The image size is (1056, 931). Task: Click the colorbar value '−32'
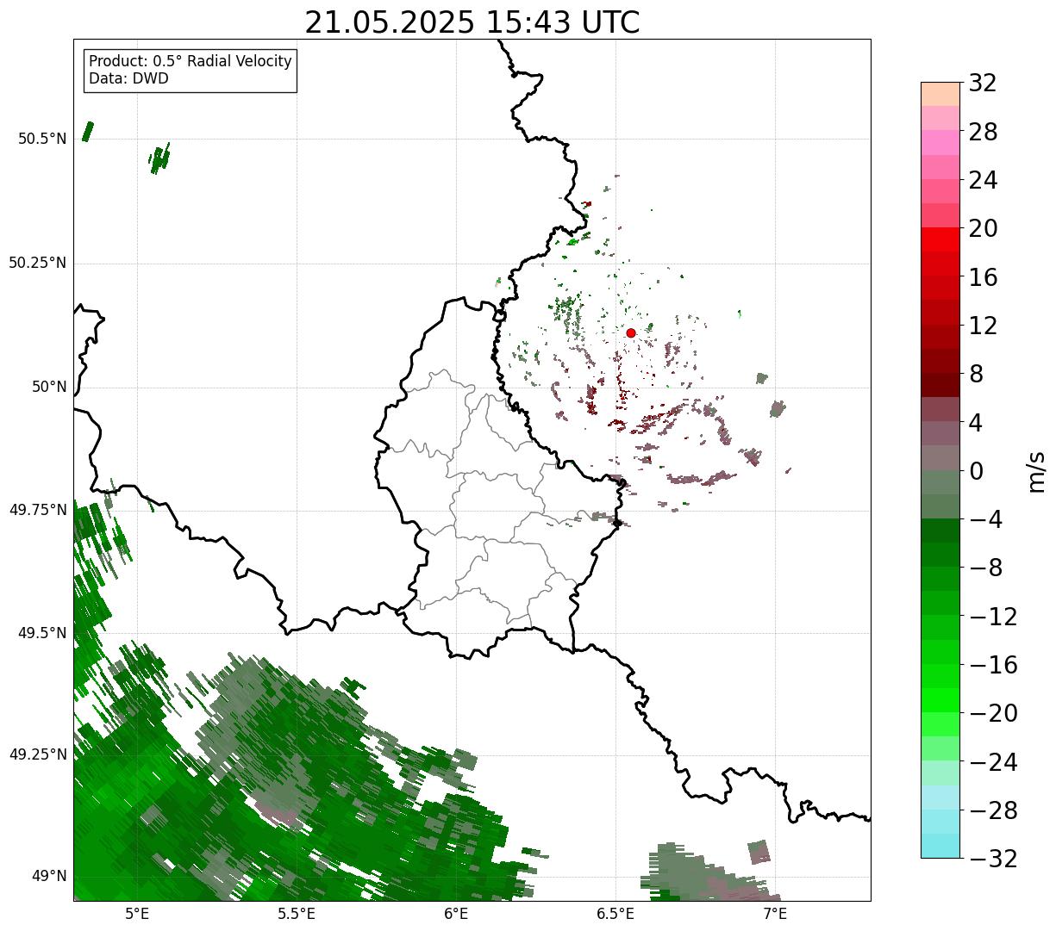tap(993, 859)
